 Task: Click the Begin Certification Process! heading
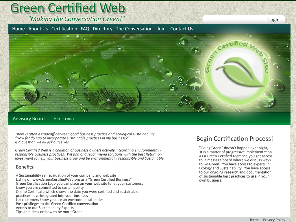pyautogui.click(x=235, y=139)
